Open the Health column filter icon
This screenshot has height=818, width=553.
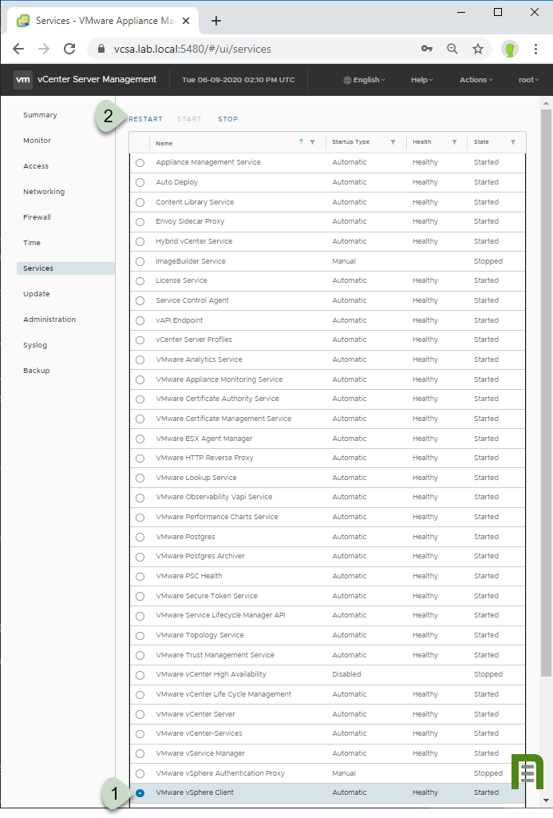pos(455,142)
